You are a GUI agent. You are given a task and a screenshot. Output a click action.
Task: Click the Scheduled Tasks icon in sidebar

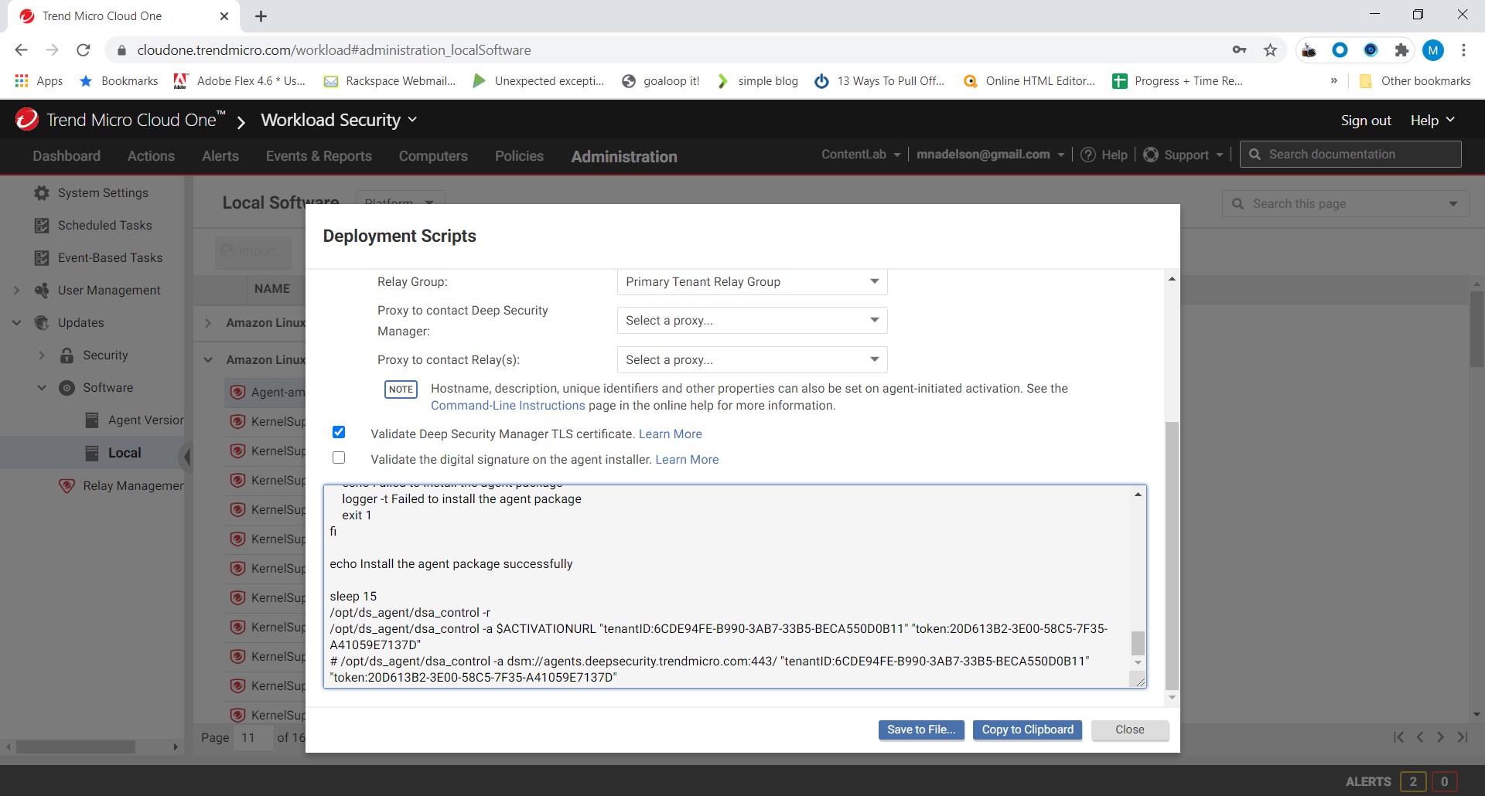click(42, 226)
